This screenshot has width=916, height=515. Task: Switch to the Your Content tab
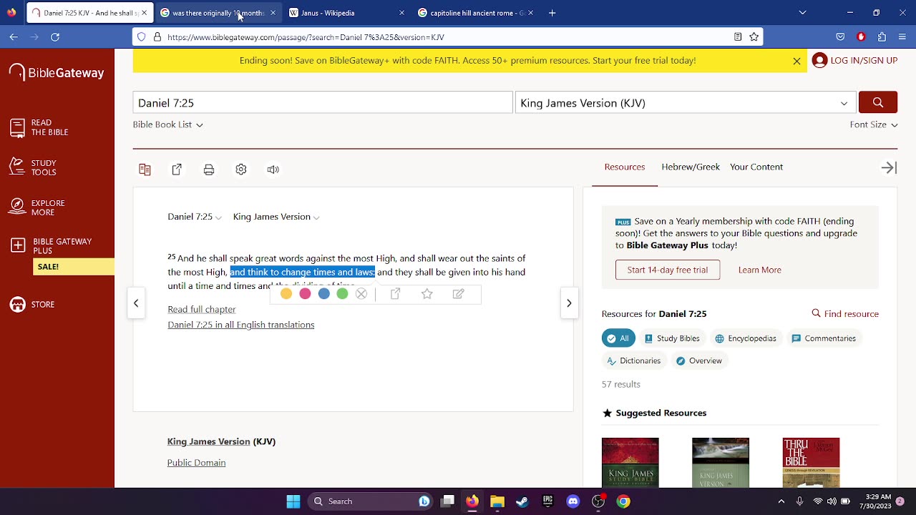756,167
